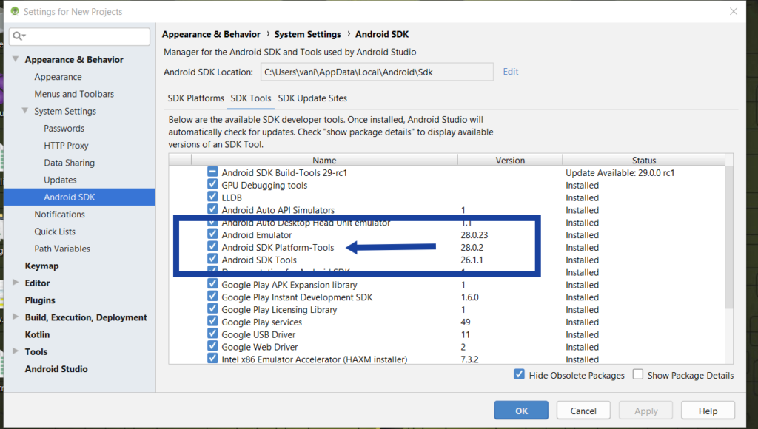Switch to the SDK Platforms tab

tap(195, 98)
